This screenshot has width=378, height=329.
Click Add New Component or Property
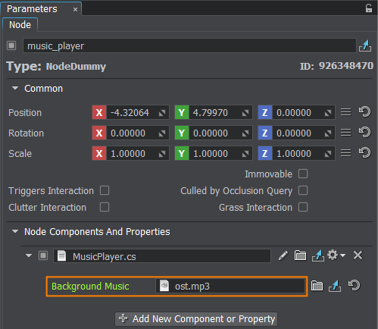click(196, 319)
